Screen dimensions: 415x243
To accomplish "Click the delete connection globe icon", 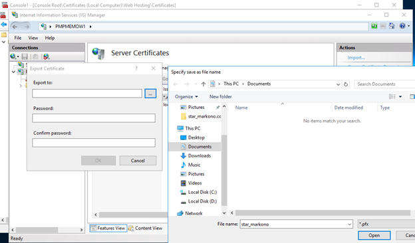I will [47, 56].
